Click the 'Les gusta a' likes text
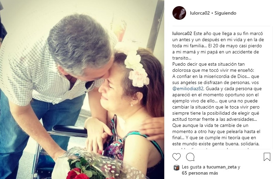This screenshot has width=273, height=179. tap(194, 167)
